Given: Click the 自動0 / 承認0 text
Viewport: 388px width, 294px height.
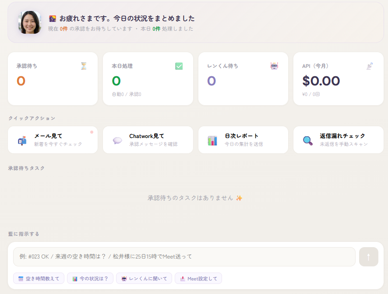Looking at the screenshot, I should coord(127,94).
